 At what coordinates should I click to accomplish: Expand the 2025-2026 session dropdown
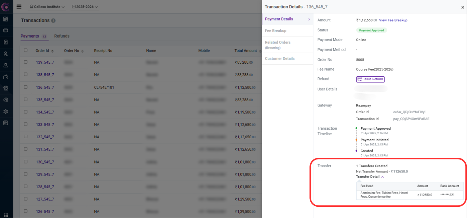click(x=85, y=7)
